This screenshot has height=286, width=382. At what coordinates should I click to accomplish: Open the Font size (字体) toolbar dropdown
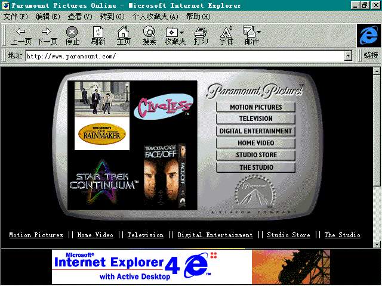233,31
